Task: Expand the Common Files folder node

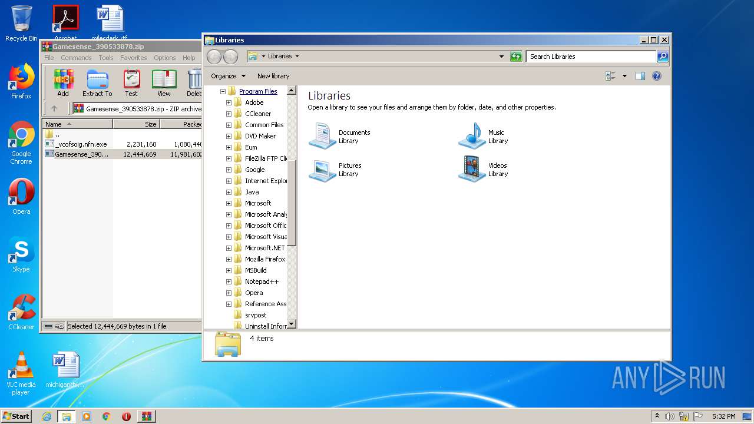Action: click(x=229, y=125)
